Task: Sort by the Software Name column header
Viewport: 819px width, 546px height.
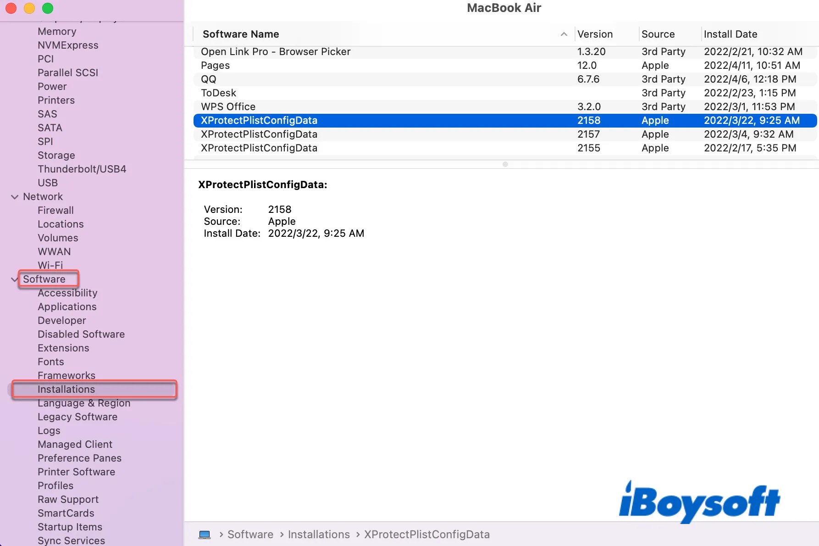Action: (x=241, y=34)
